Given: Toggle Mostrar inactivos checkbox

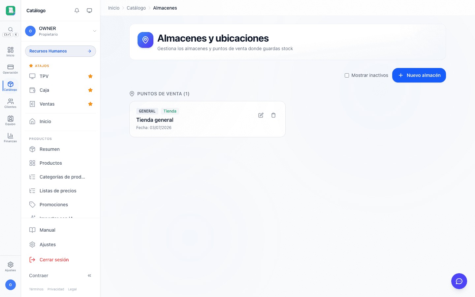Looking at the screenshot, I should coord(347,75).
